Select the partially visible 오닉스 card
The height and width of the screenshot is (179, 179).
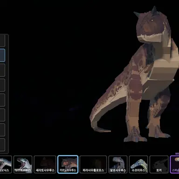[x=6, y=165]
